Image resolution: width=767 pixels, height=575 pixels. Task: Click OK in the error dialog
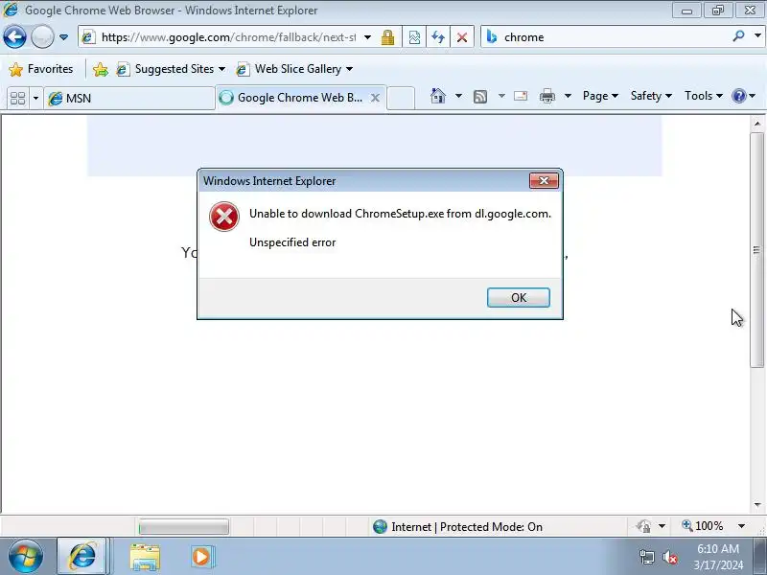pyautogui.click(x=519, y=298)
